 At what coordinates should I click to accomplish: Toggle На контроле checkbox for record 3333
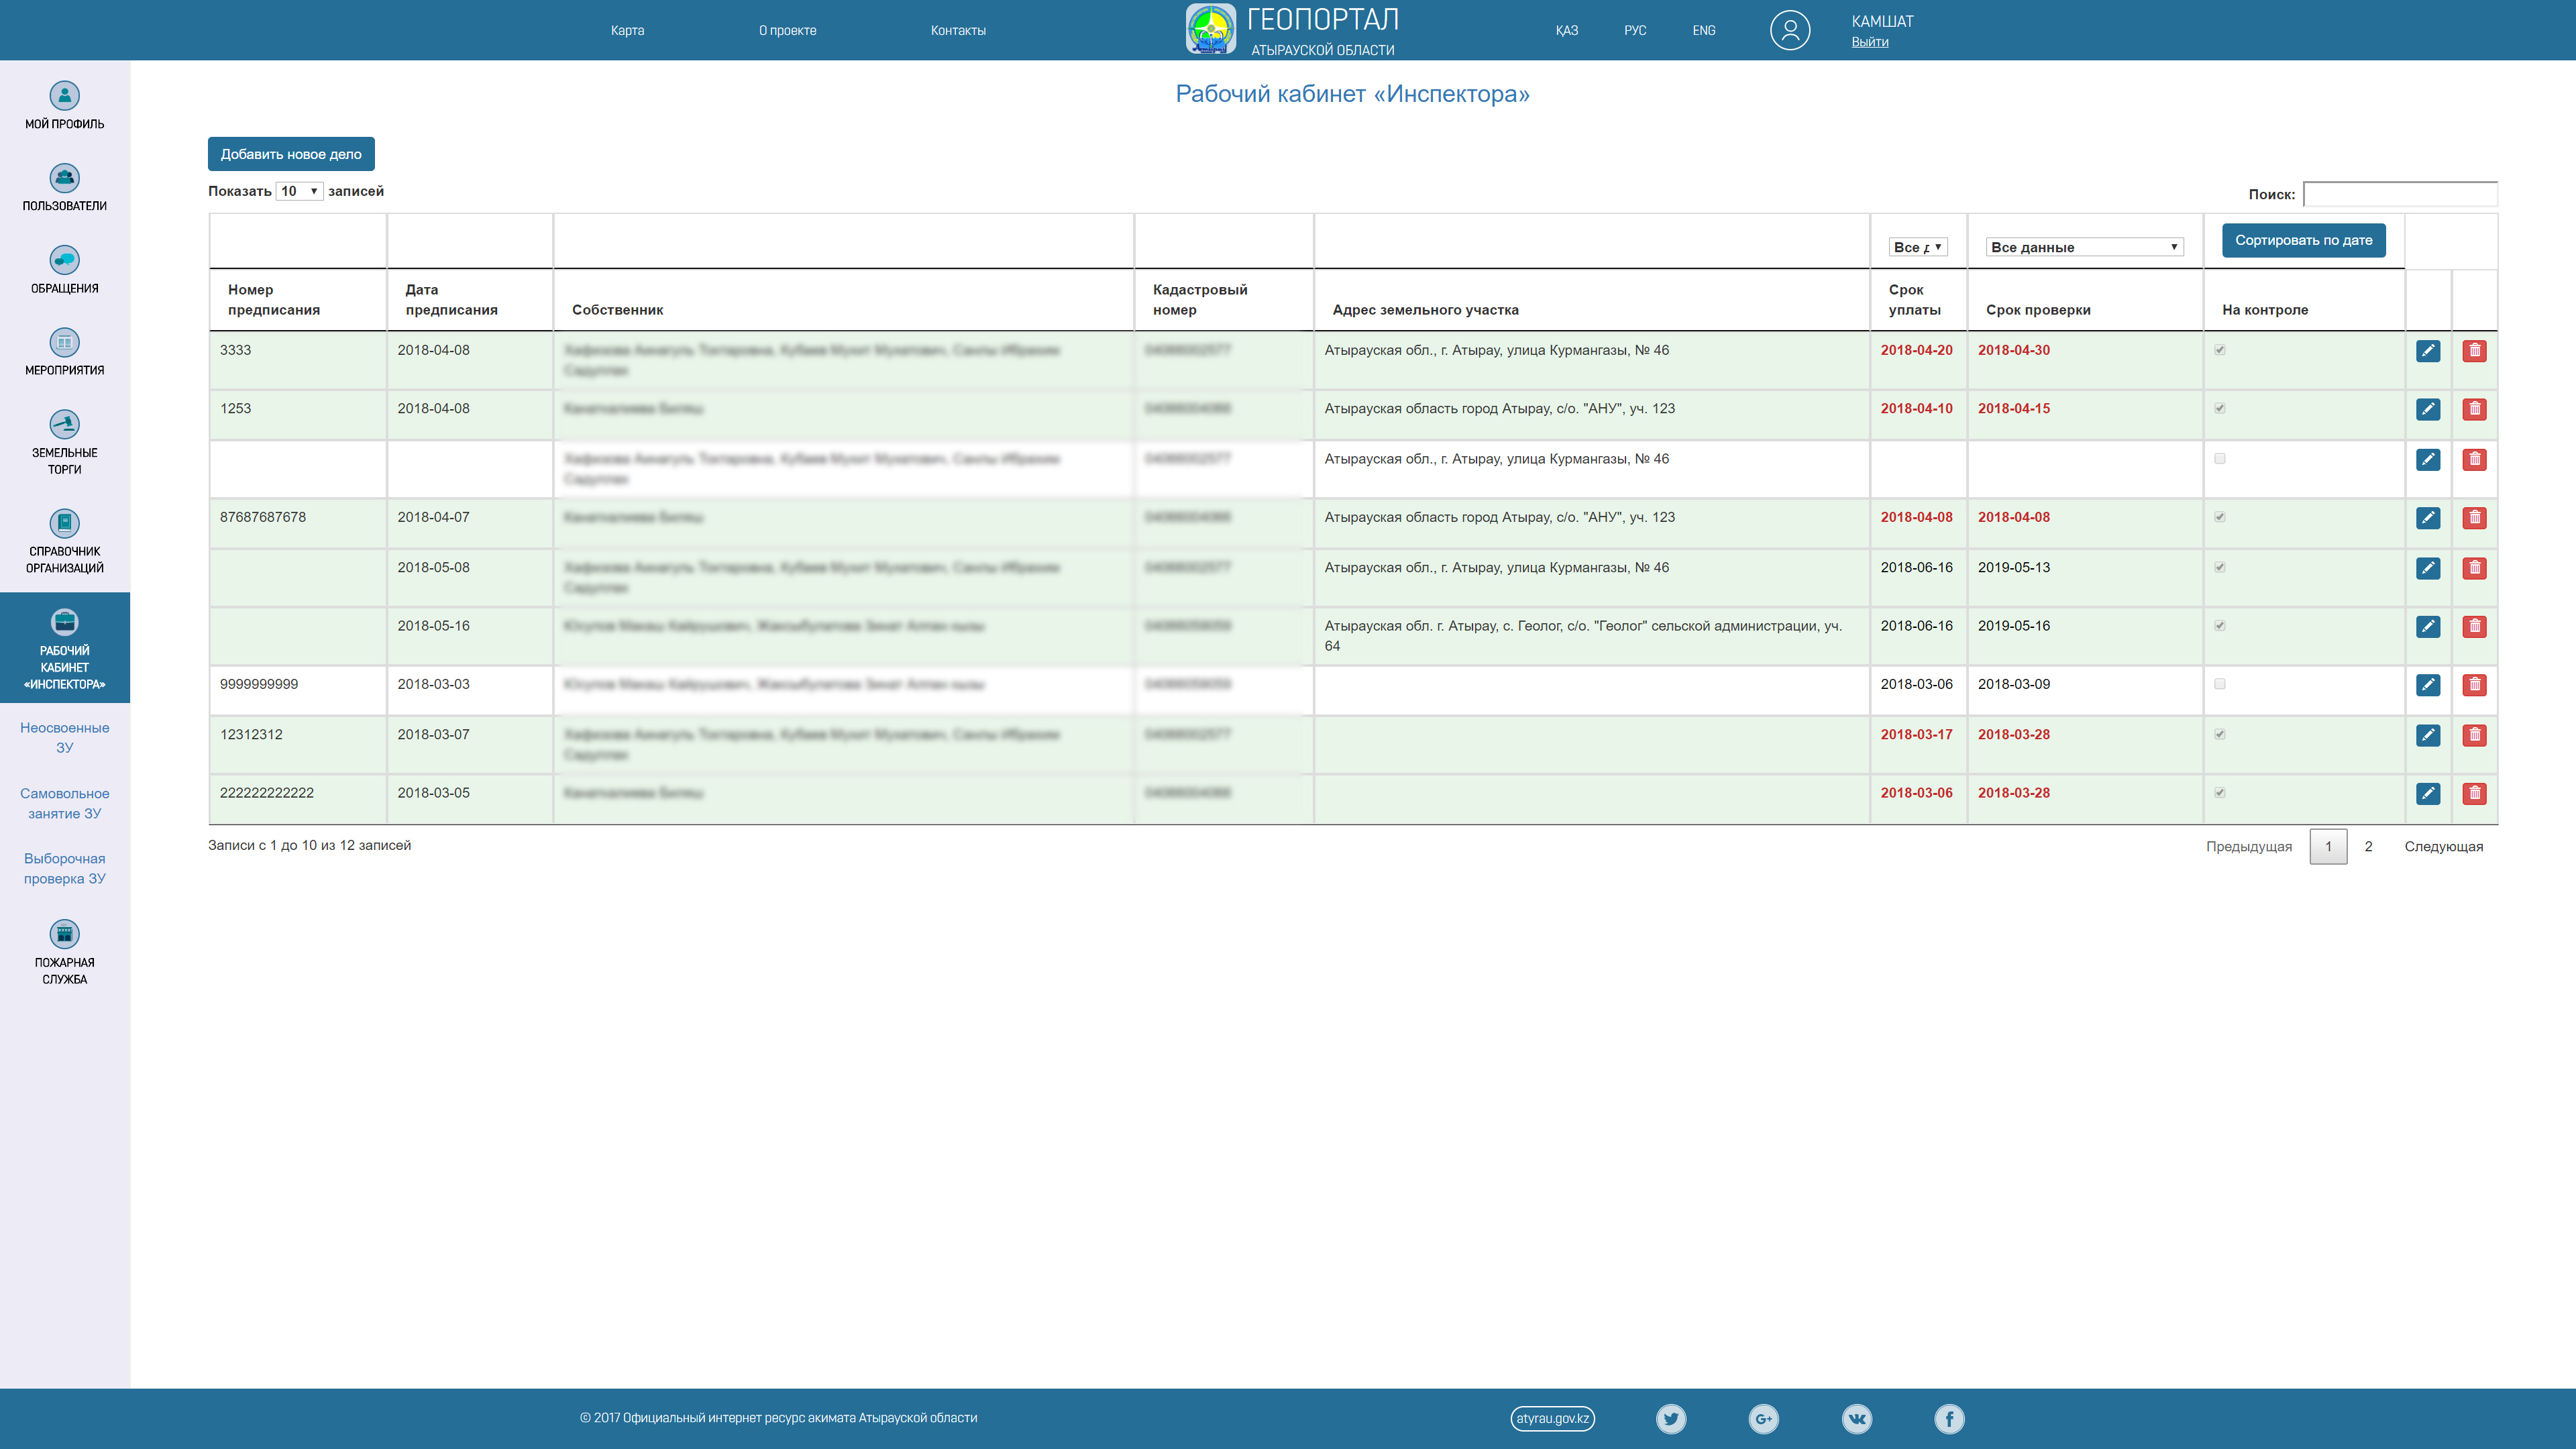(2219, 350)
